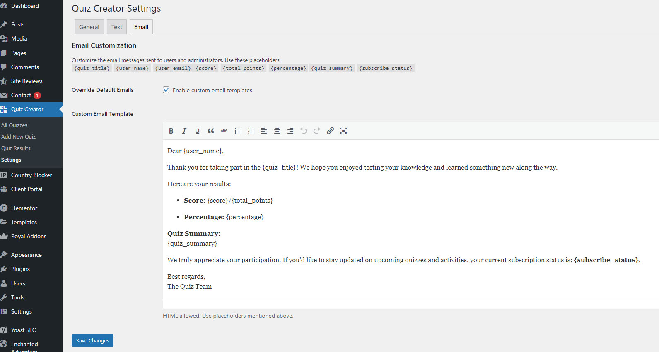Apply strikethrough formatting (ABC icon)

pyautogui.click(x=224, y=131)
